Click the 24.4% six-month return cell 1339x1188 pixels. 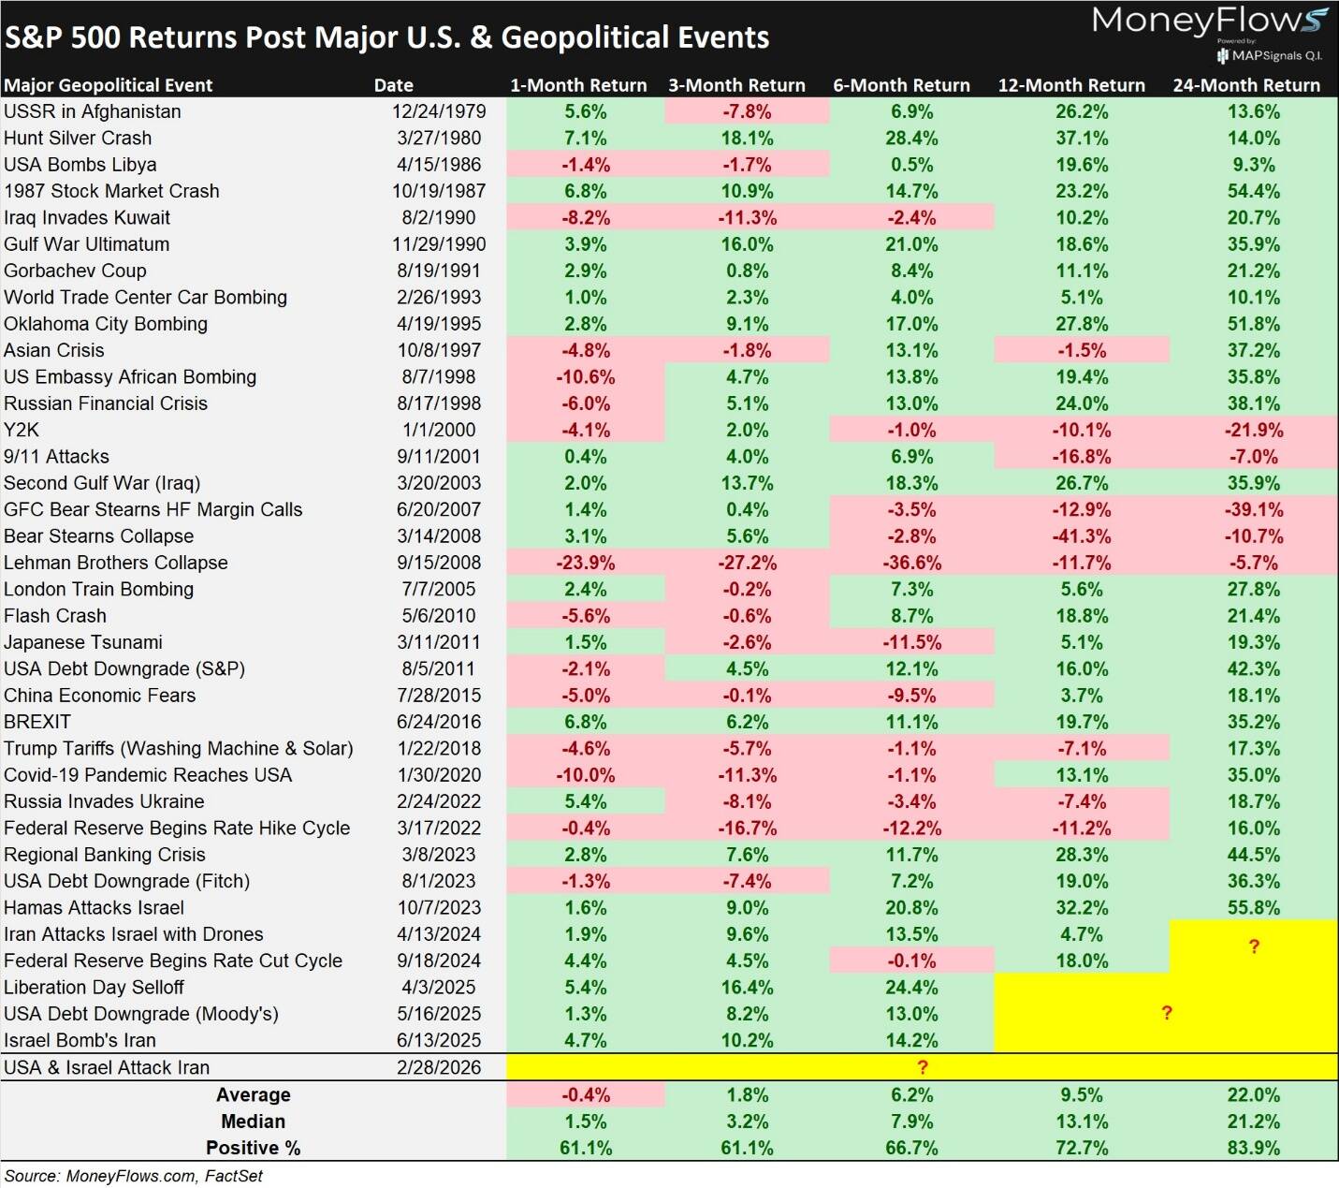[x=911, y=988]
